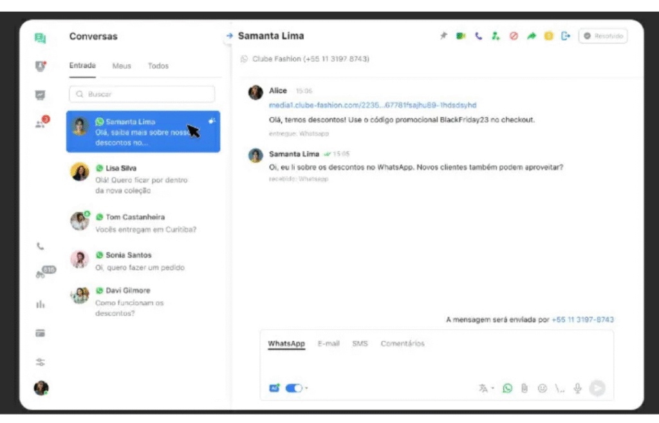Select the E-mail channel tab

coord(328,344)
